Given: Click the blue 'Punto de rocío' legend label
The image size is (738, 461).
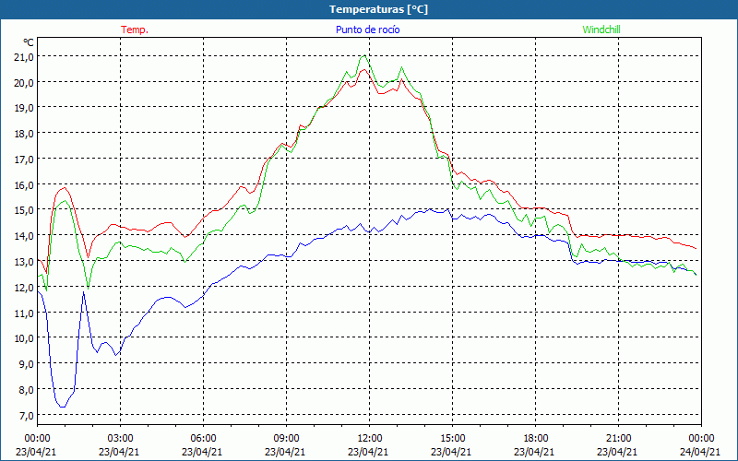Looking at the screenshot, I should pyautogui.click(x=367, y=30).
